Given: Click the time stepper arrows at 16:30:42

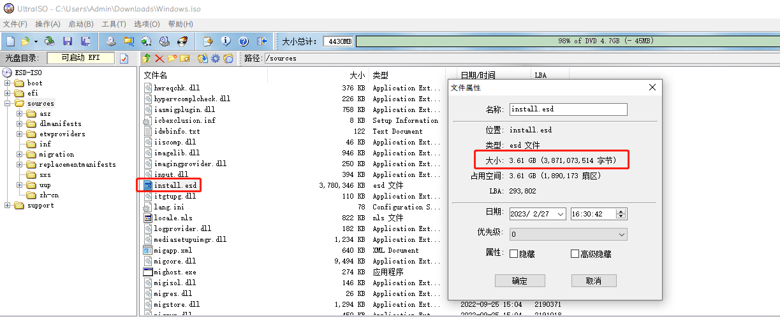Looking at the screenshot, I should [x=622, y=215].
